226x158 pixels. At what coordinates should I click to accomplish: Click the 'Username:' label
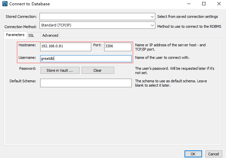(27, 58)
